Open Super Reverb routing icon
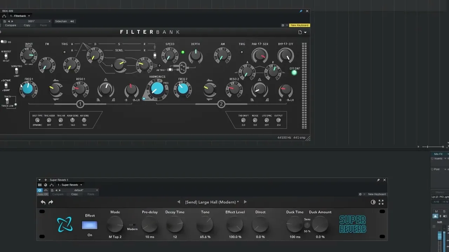Viewport: 449px width, 252px height. tap(52, 185)
